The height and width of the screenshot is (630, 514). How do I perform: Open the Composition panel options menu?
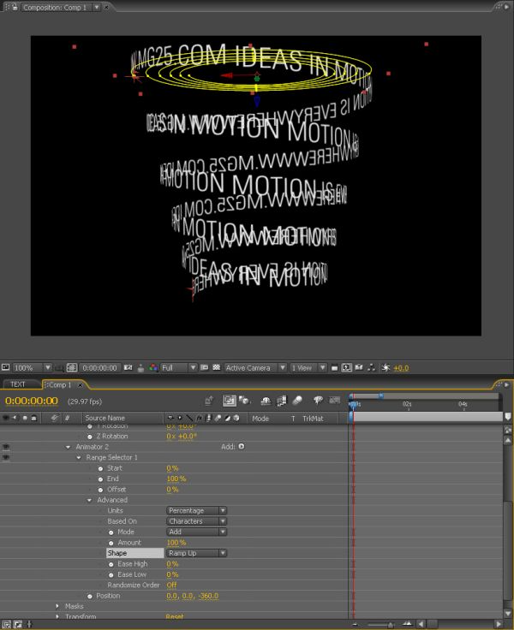tap(506, 7)
